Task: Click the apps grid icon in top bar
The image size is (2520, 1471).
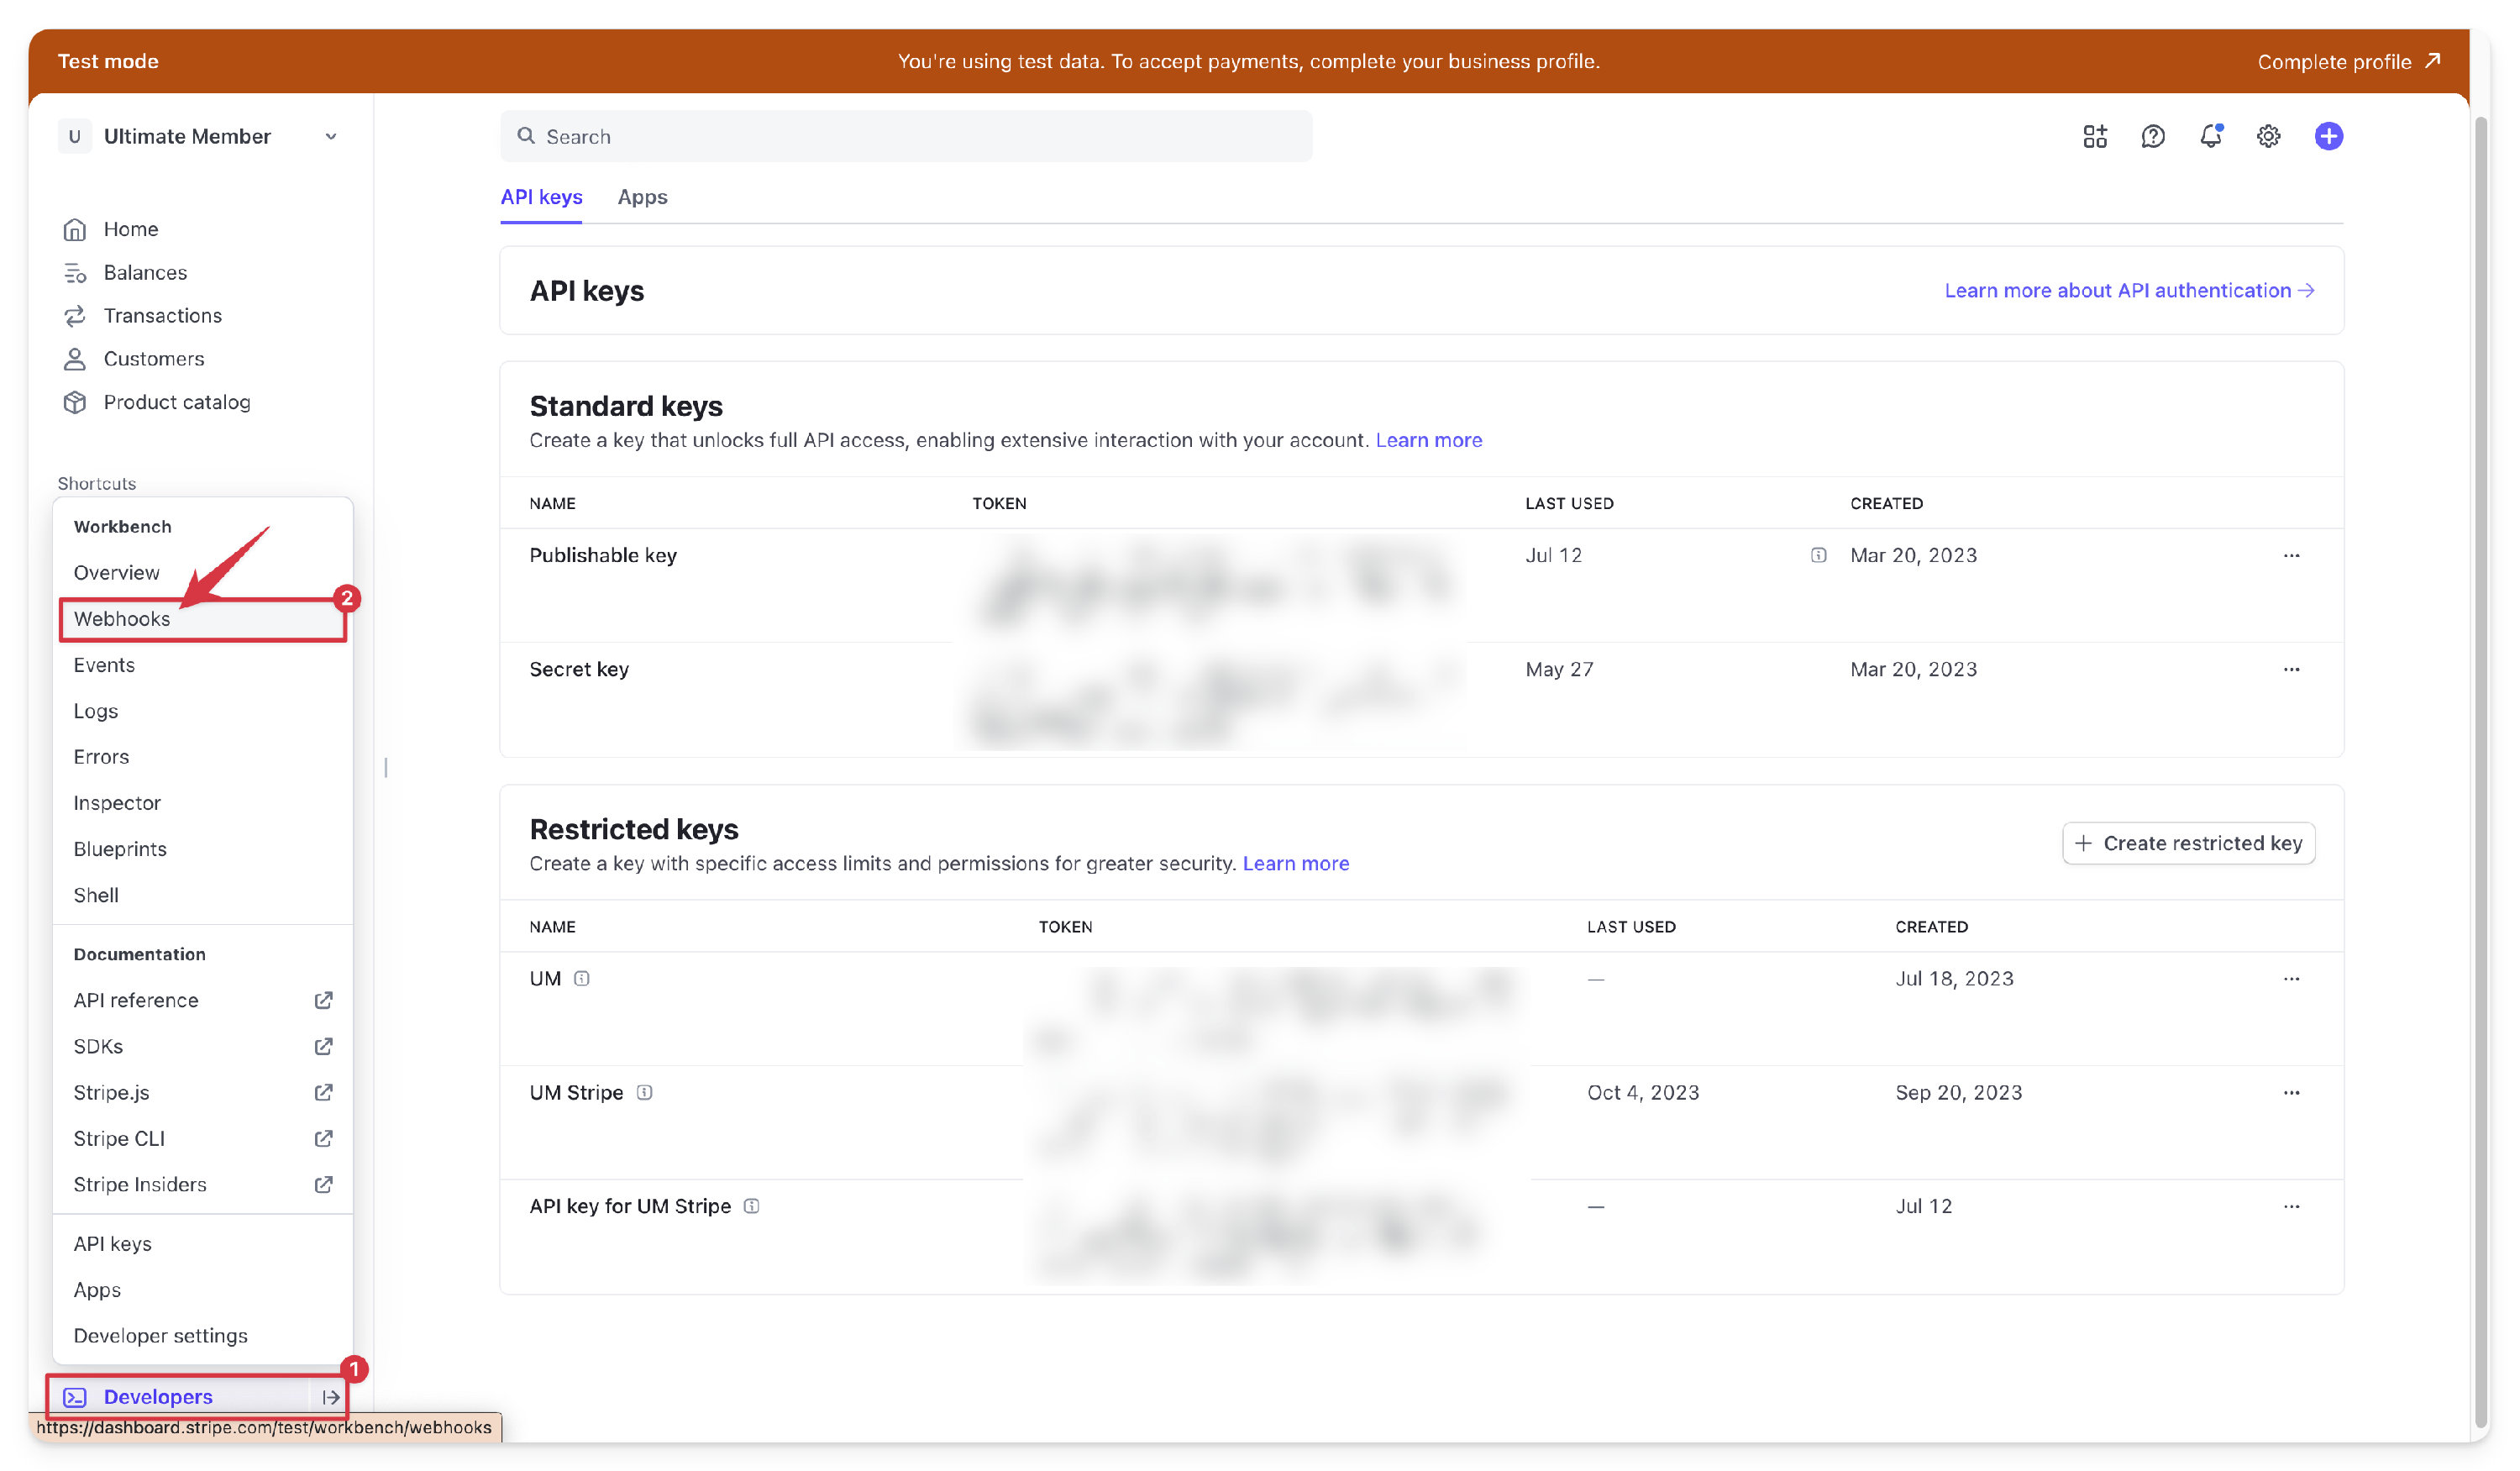Action: [x=2094, y=136]
